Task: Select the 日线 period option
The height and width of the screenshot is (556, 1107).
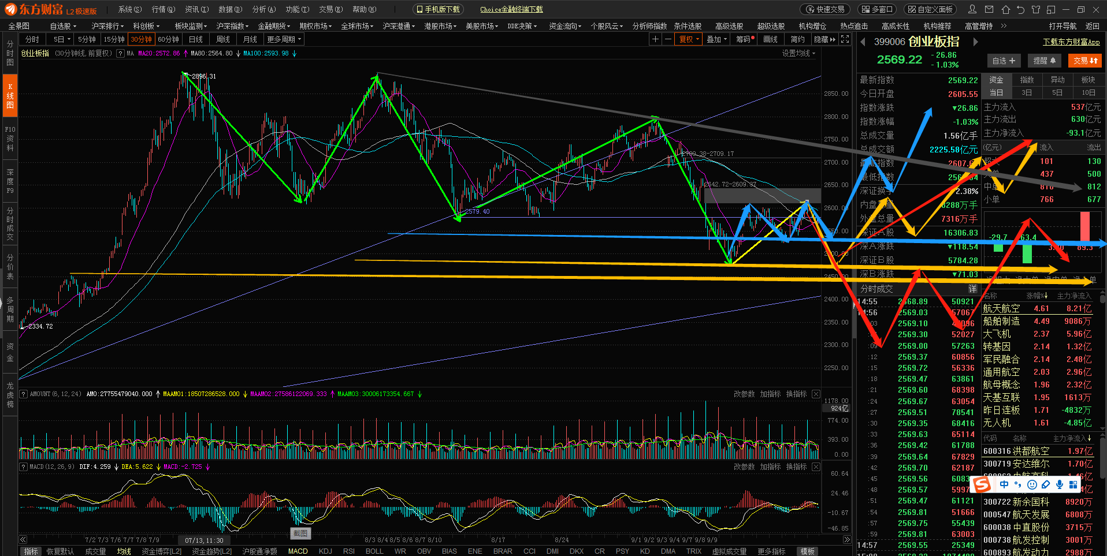Action: coord(196,39)
